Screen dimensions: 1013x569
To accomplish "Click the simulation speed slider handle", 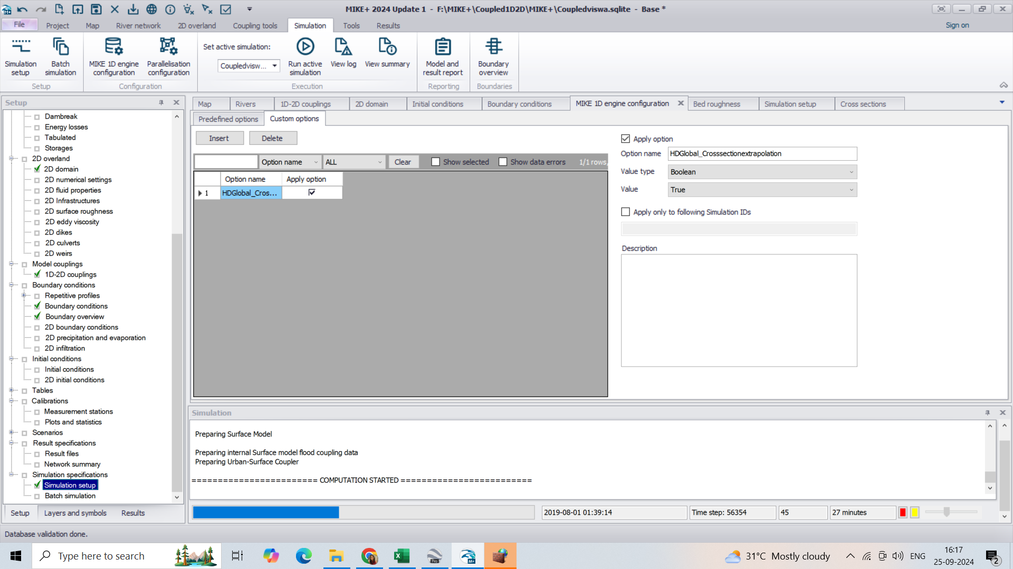I will coord(947,512).
